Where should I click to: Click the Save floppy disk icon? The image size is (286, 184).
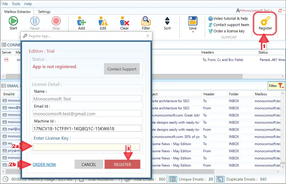point(193,21)
